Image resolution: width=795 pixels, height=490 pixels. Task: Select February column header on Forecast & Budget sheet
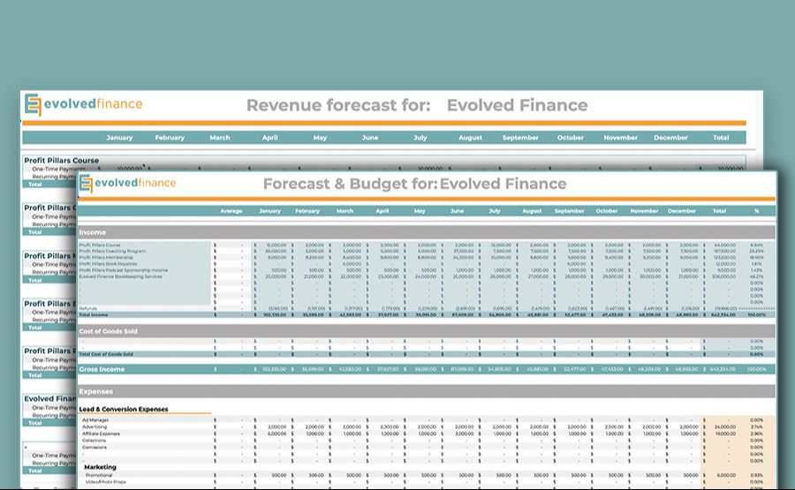pyautogui.click(x=307, y=211)
